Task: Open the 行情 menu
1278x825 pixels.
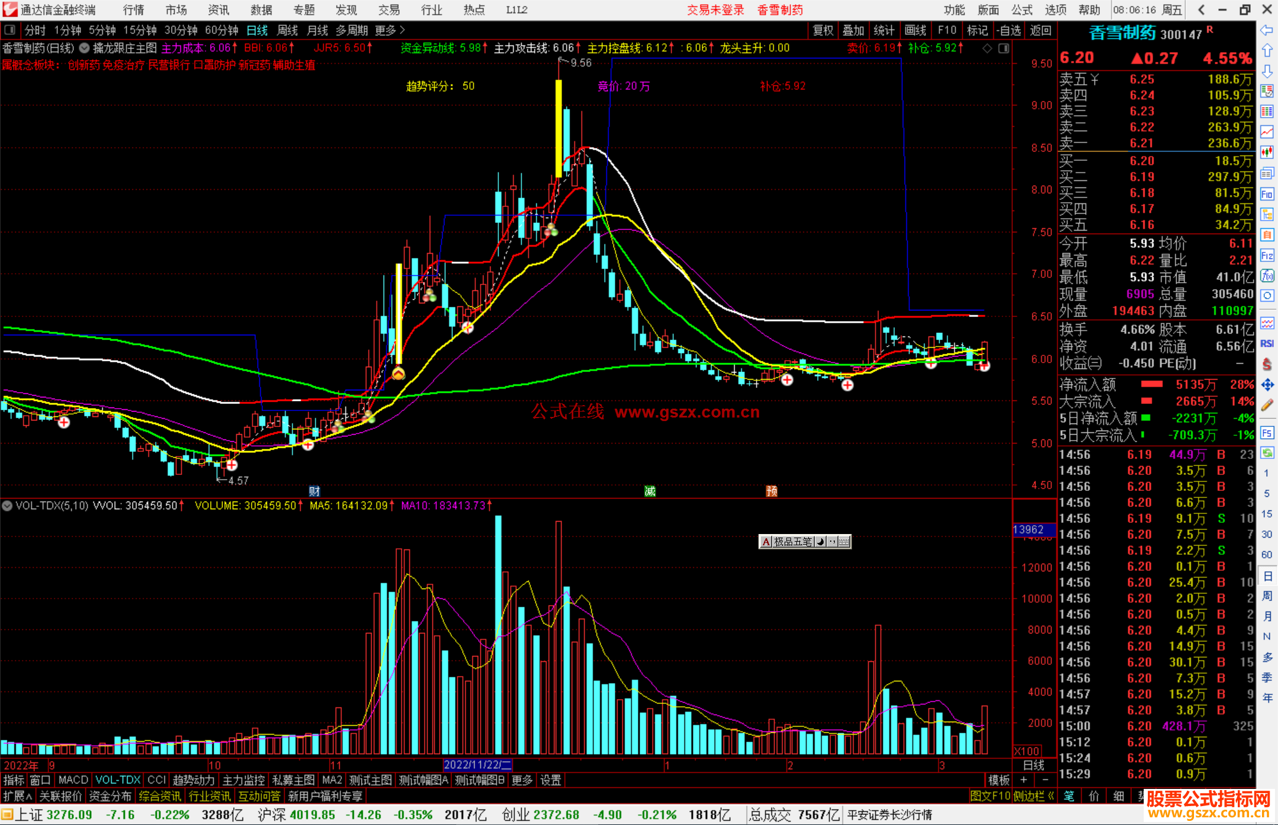Action: click(133, 10)
